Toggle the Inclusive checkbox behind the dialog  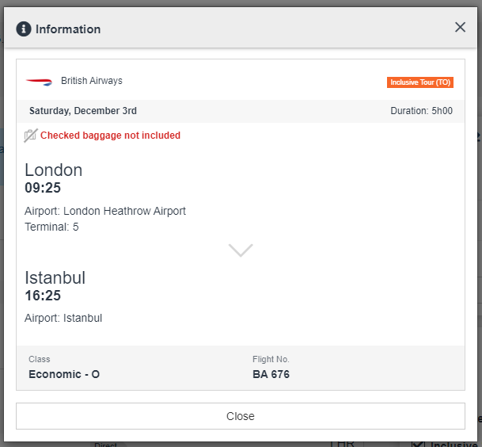(x=419, y=444)
